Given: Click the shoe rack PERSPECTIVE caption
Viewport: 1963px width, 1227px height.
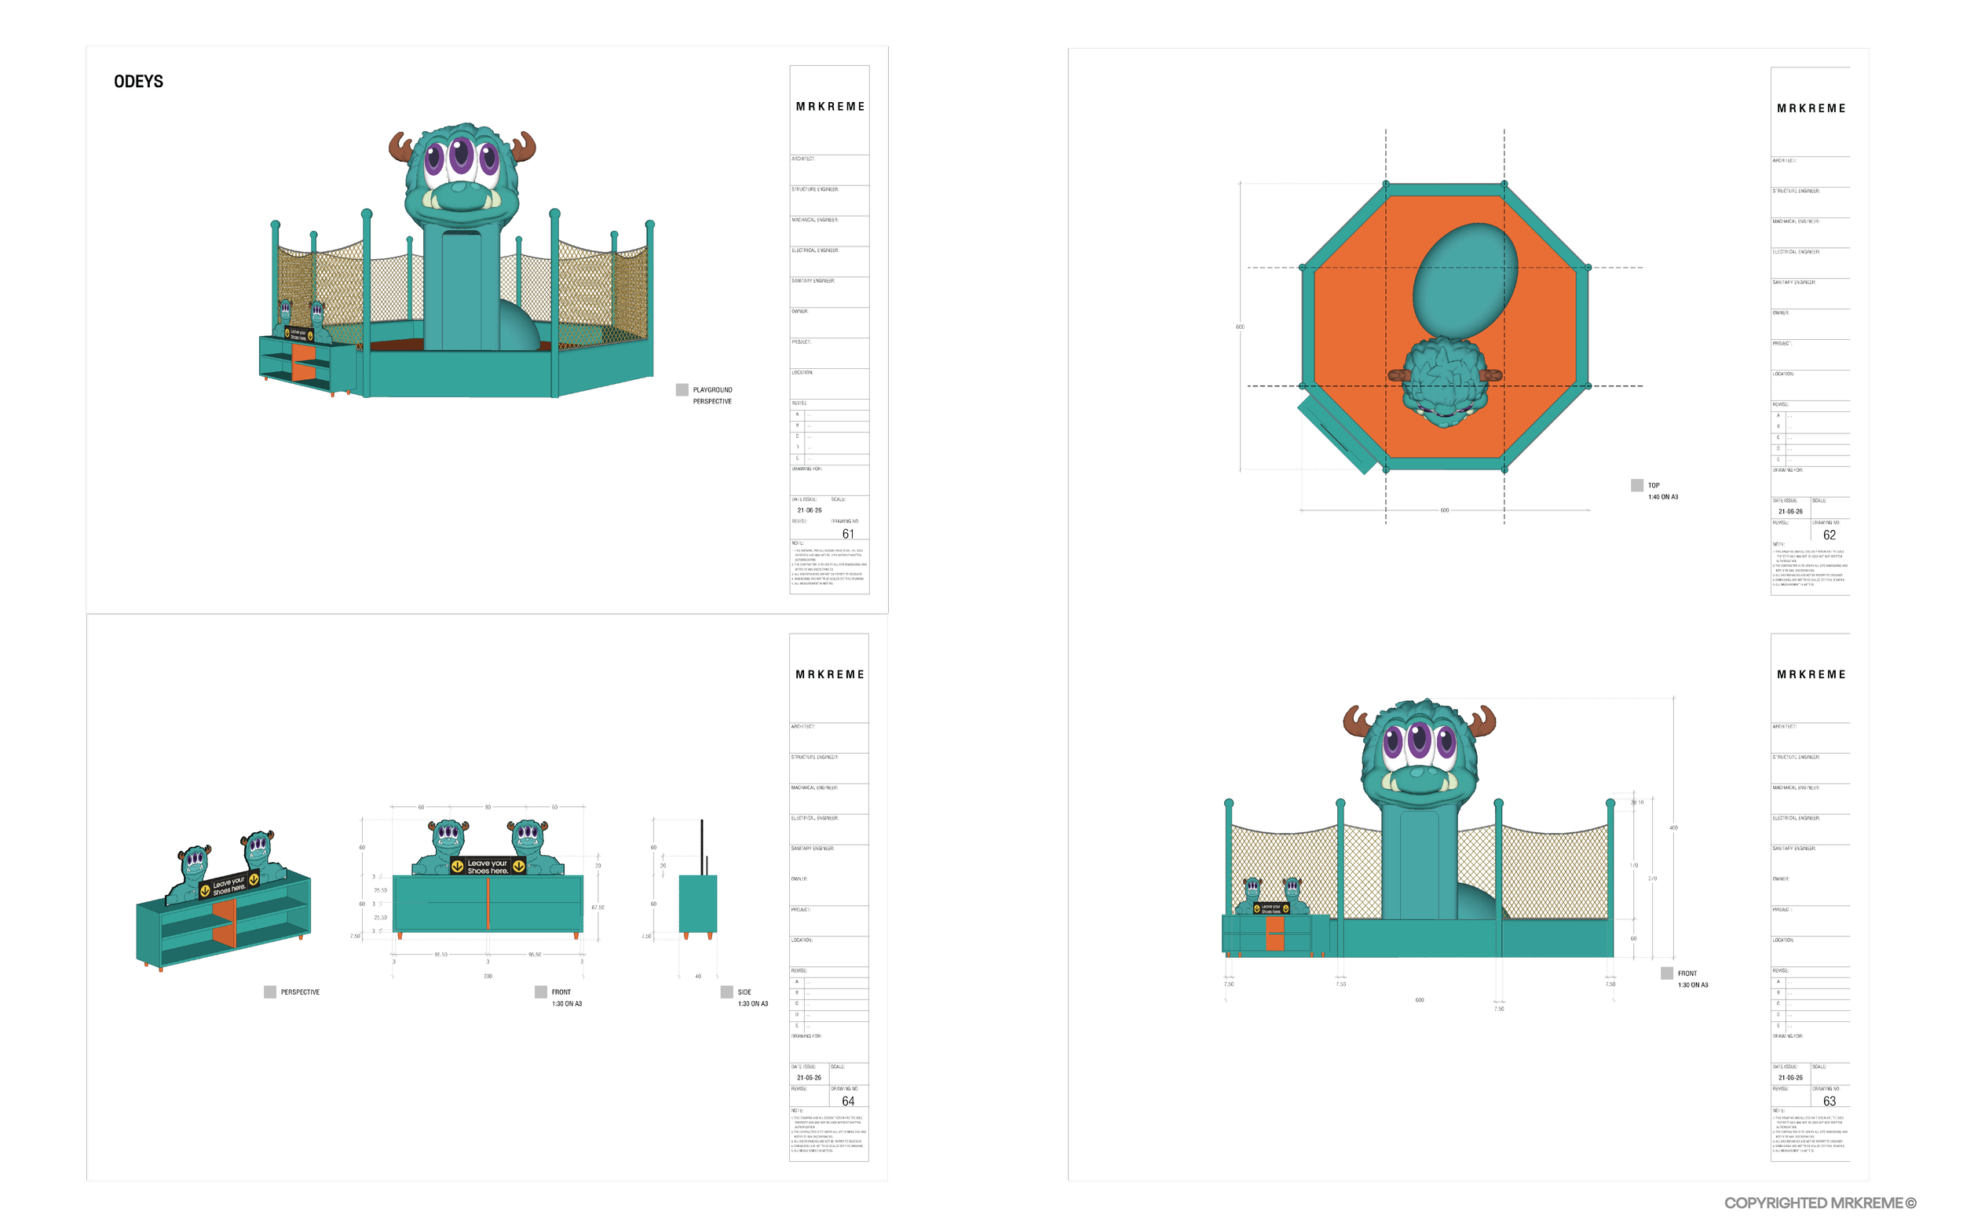Looking at the screenshot, I should 299,991.
